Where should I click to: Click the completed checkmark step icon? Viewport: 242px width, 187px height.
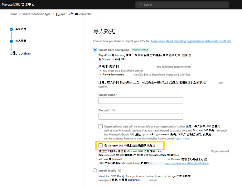[11, 29]
